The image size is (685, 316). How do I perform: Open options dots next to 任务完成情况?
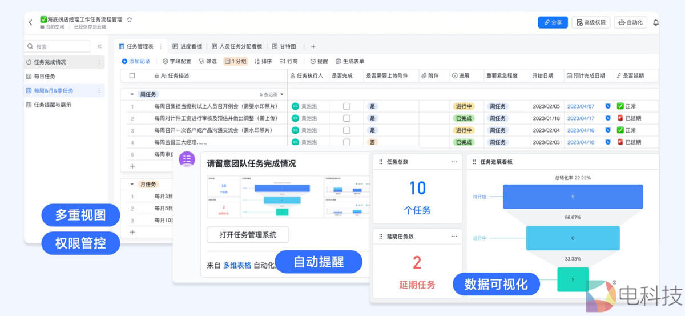point(99,62)
